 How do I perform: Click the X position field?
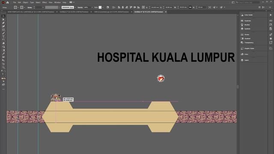(155, 8)
